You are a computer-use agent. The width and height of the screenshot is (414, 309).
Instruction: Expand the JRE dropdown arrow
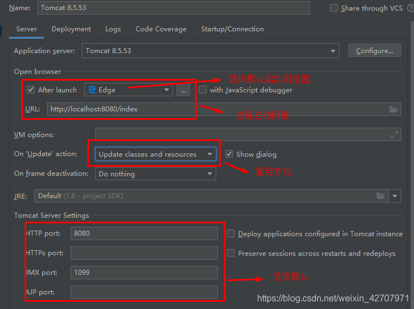pyautogui.click(x=395, y=196)
